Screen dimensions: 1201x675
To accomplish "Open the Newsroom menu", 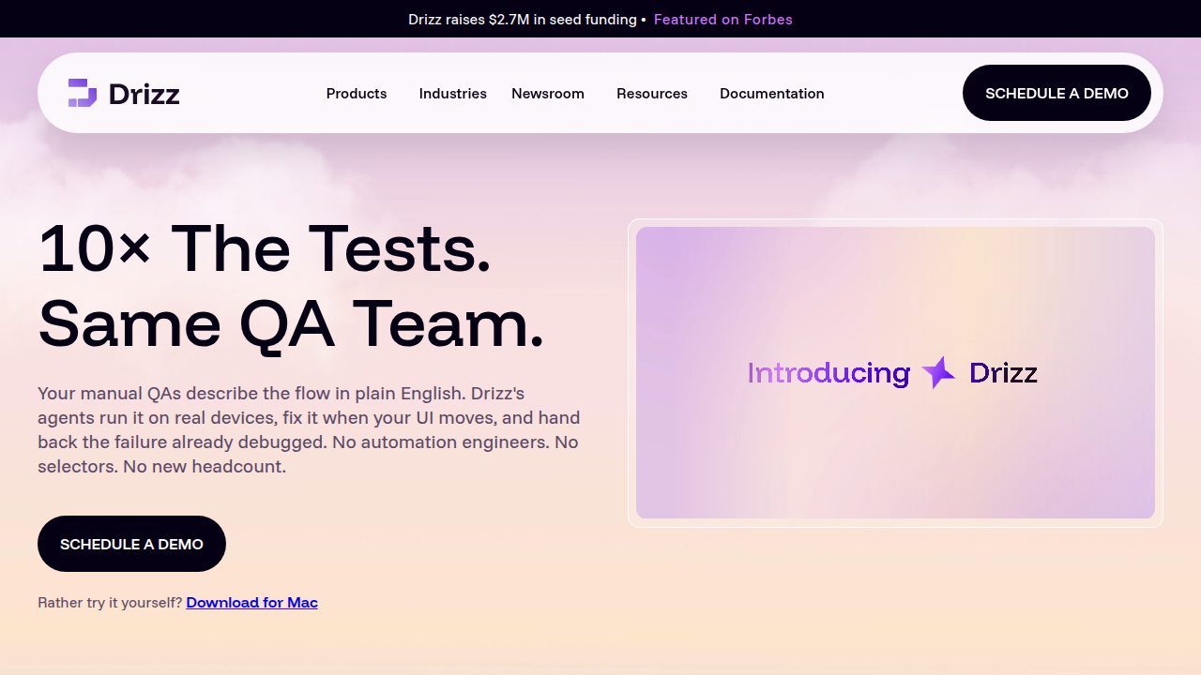I will [x=548, y=94].
